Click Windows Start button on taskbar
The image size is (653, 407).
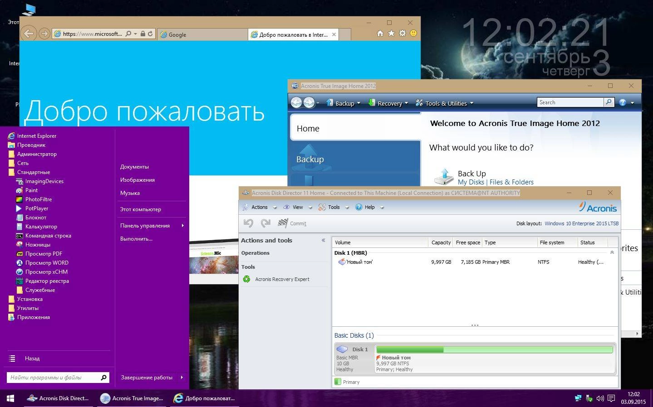pos(10,398)
